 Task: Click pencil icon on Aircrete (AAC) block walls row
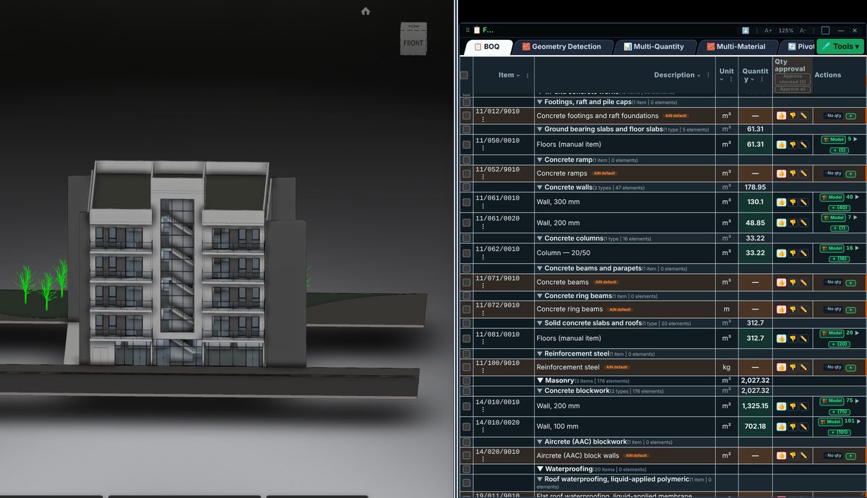pyautogui.click(x=803, y=456)
